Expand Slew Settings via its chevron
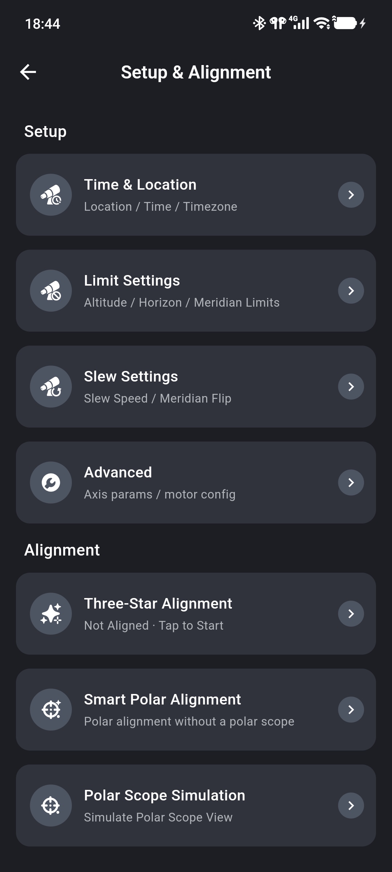The width and height of the screenshot is (392, 872). [351, 387]
